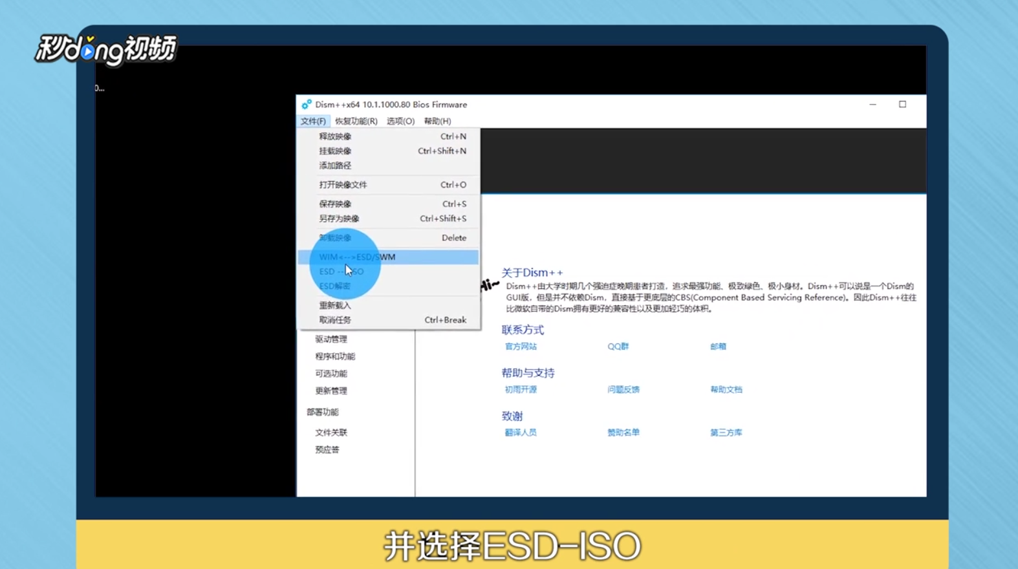This screenshot has width=1018, height=569.
Task: Open the 赞助名单 link
Action: [x=623, y=433]
